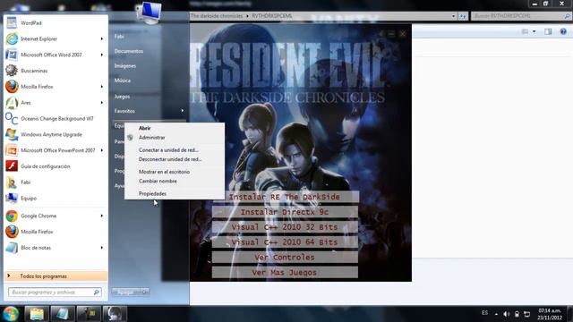Launch the Ares program icon

pos(12,103)
